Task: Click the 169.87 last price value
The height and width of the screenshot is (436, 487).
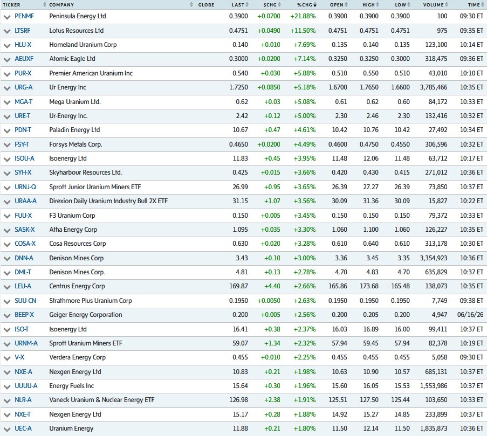Action: pyautogui.click(x=238, y=286)
